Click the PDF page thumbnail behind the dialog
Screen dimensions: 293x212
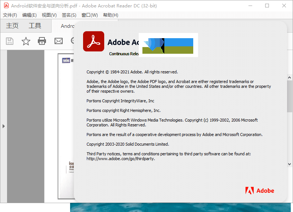66,126
